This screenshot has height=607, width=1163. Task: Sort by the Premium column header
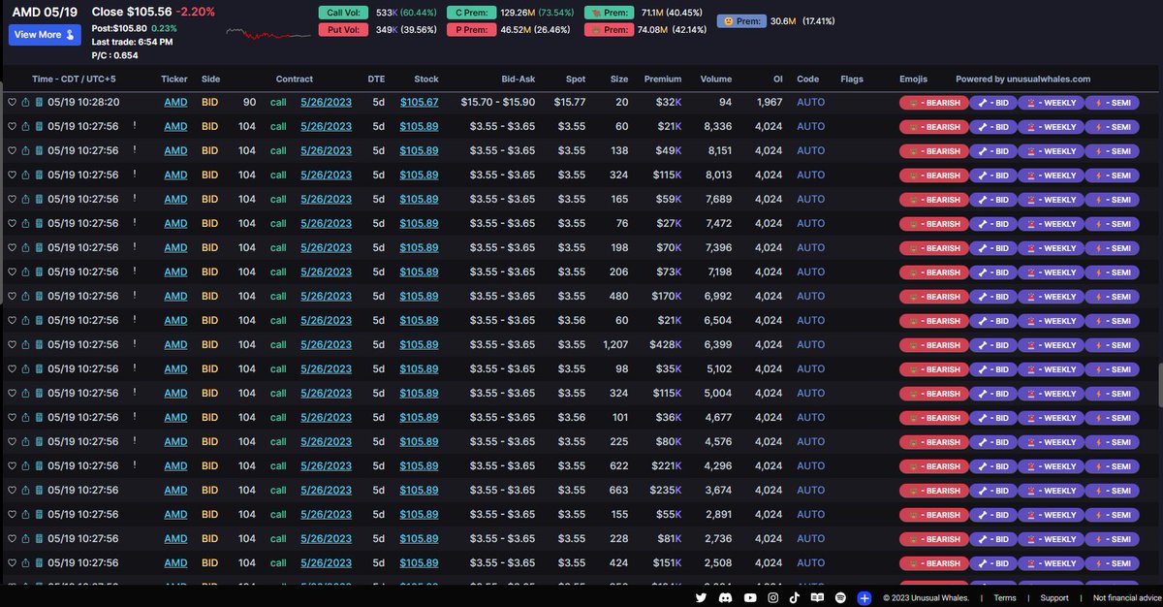click(663, 79)
